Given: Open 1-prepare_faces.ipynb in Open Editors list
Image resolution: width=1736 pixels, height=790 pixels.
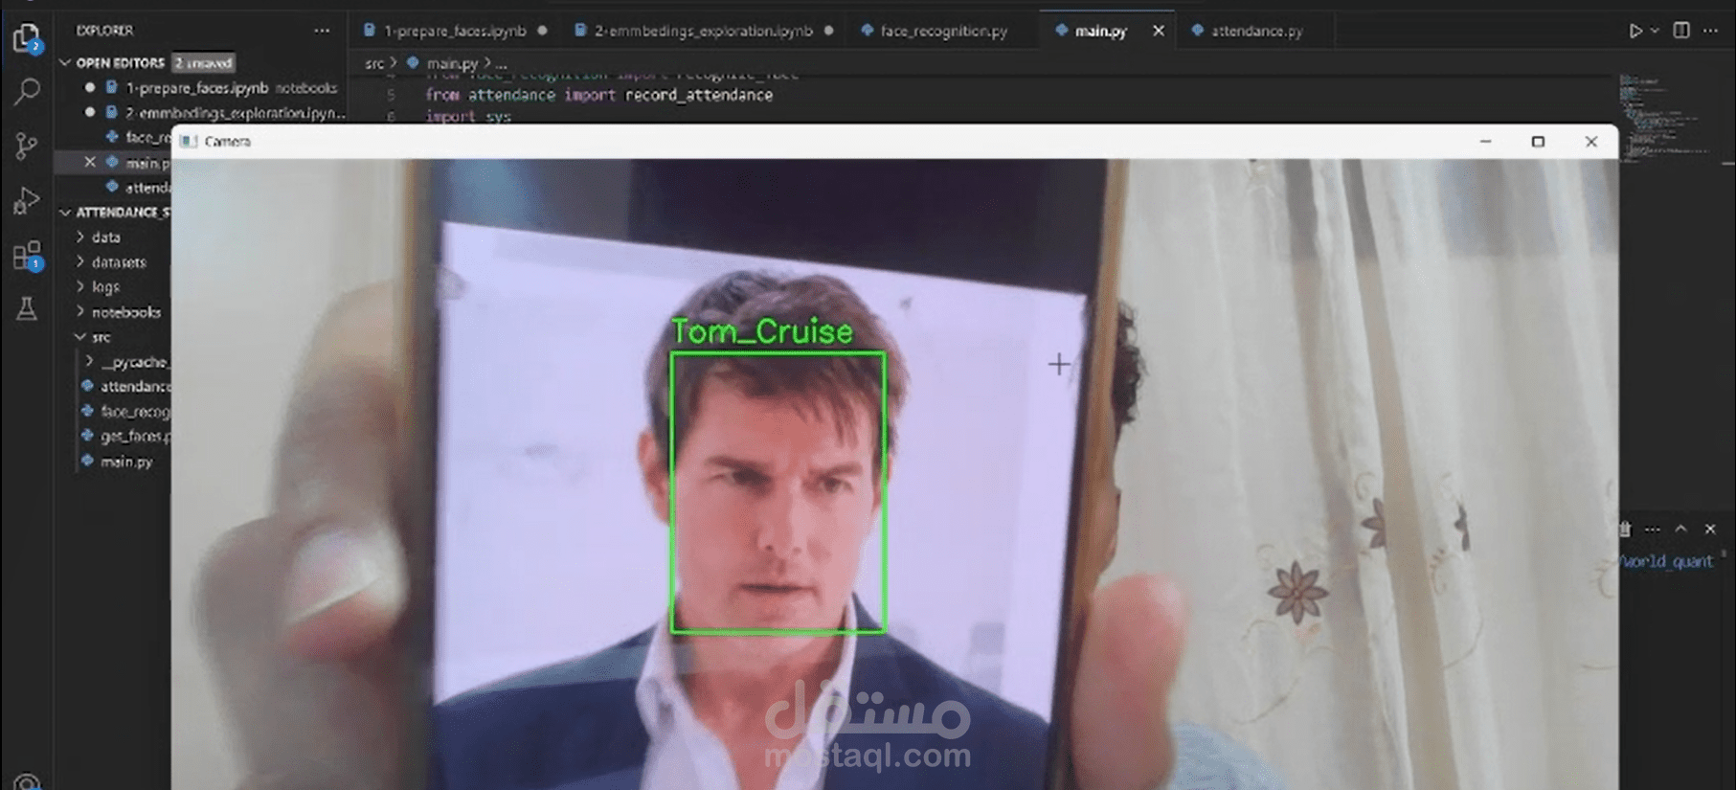Looking at the screenshot, I should tap(197, 87).
